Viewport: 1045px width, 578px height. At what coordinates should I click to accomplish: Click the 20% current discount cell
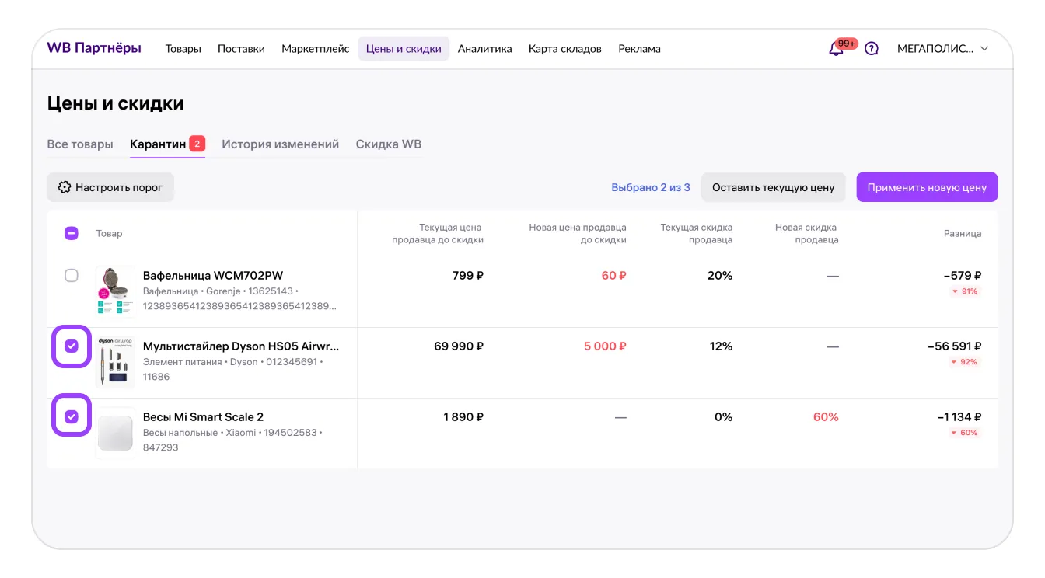(720, 276)
